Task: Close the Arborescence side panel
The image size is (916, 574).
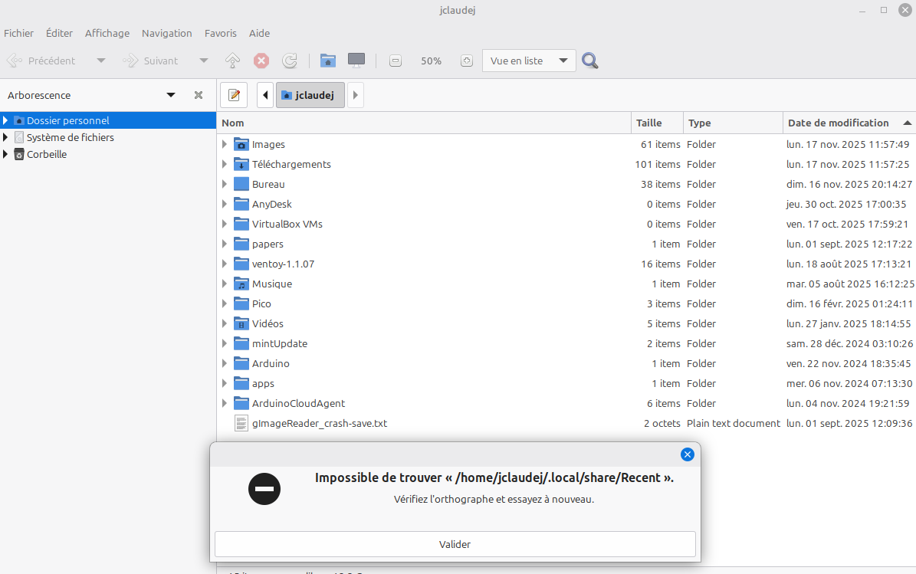Action: tap(199, 95)
